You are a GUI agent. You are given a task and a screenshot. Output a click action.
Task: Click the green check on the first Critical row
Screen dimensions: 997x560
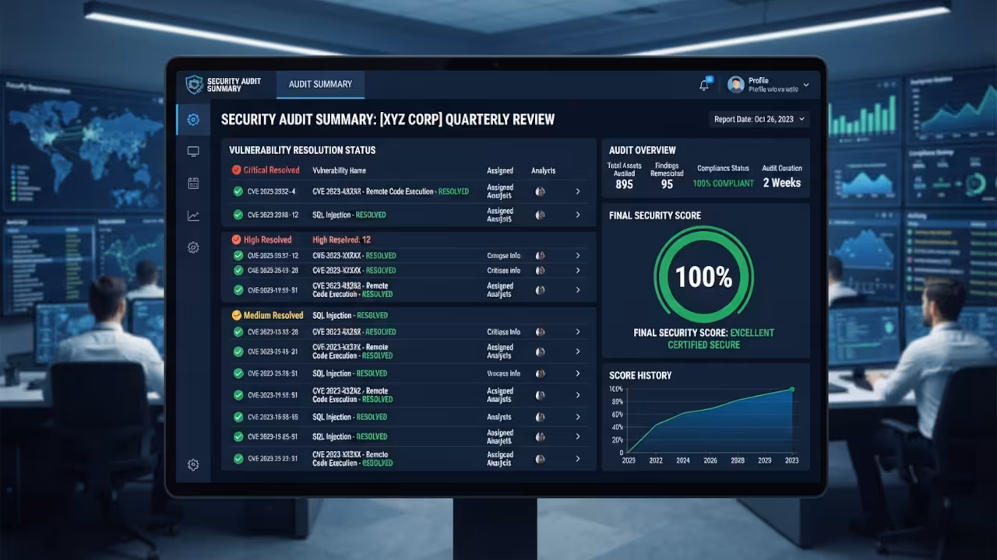[x=238, y=191]
